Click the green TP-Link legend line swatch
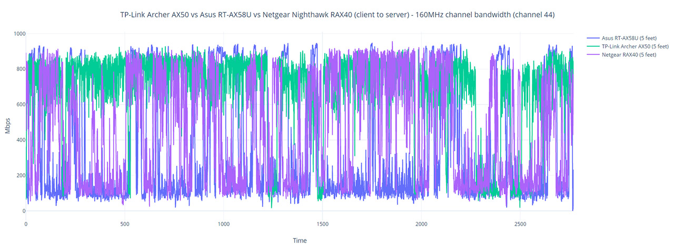The height and width of the screenshot is (250, 674). pos(593,46)
